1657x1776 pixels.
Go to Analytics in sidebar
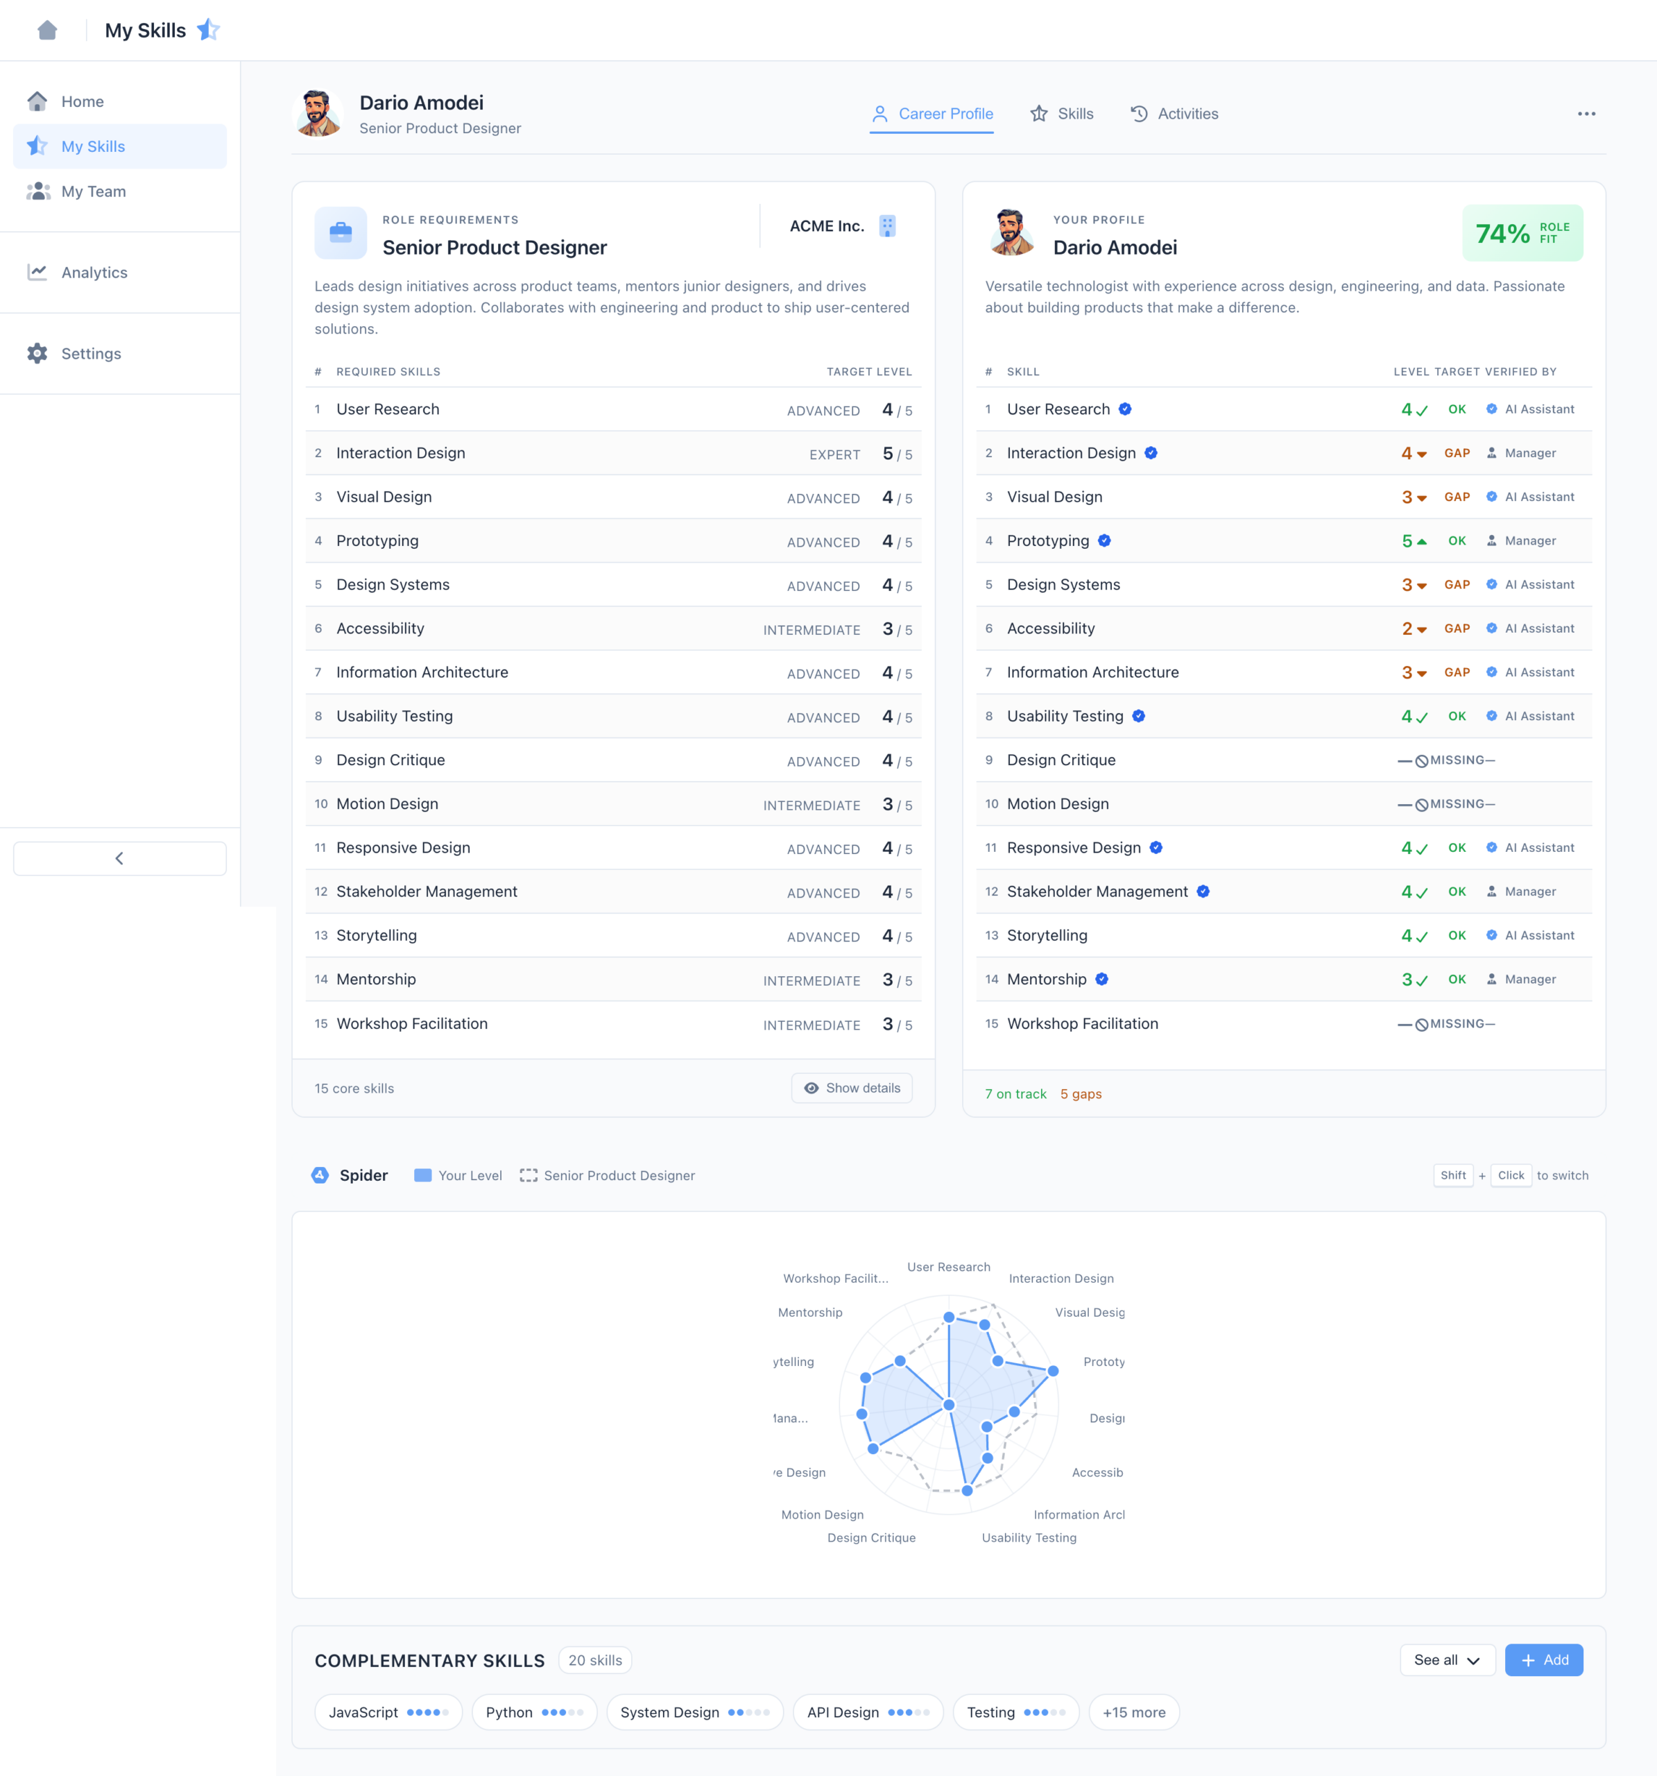point(120,273)
